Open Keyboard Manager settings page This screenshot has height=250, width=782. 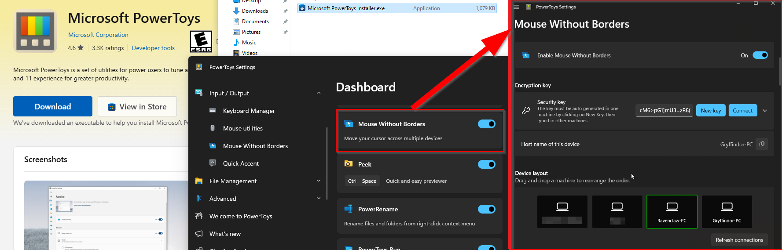point(249,111)
